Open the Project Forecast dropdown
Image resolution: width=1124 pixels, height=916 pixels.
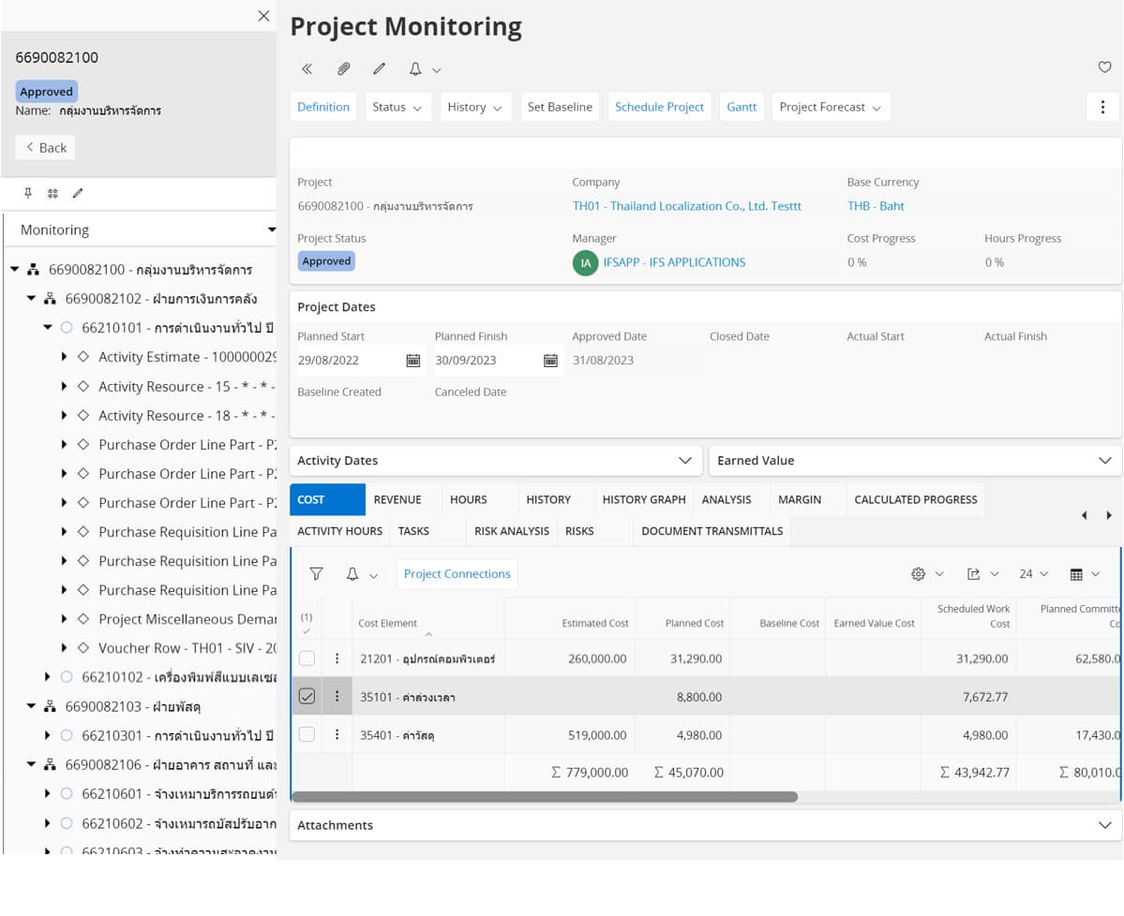coord(830,107)
